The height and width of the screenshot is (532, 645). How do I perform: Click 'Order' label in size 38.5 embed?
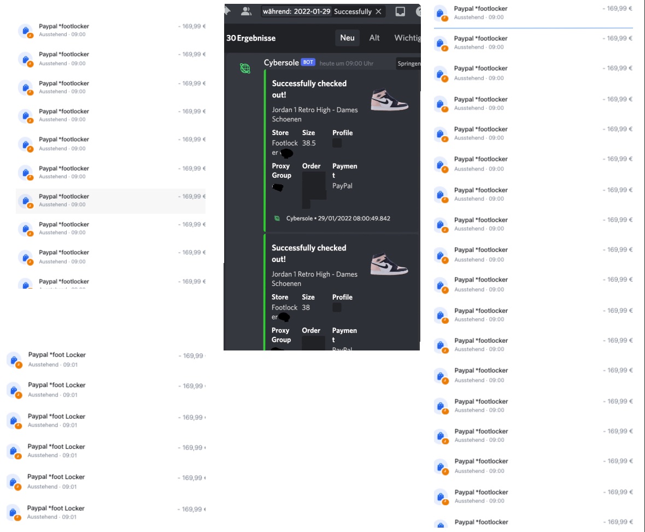pyautogui.click(x=311, y=166)
